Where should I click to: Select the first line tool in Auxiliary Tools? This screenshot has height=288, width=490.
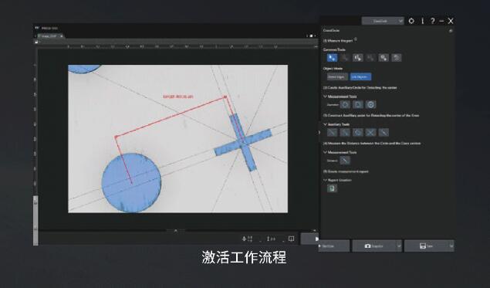click(x=332, y=133)
